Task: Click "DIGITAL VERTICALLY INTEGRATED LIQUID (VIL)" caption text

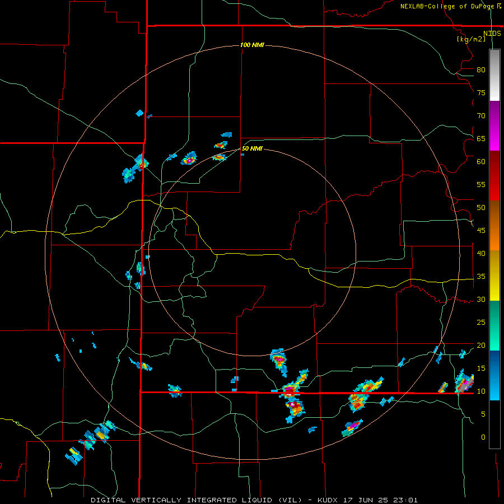Action: (197, 500)
